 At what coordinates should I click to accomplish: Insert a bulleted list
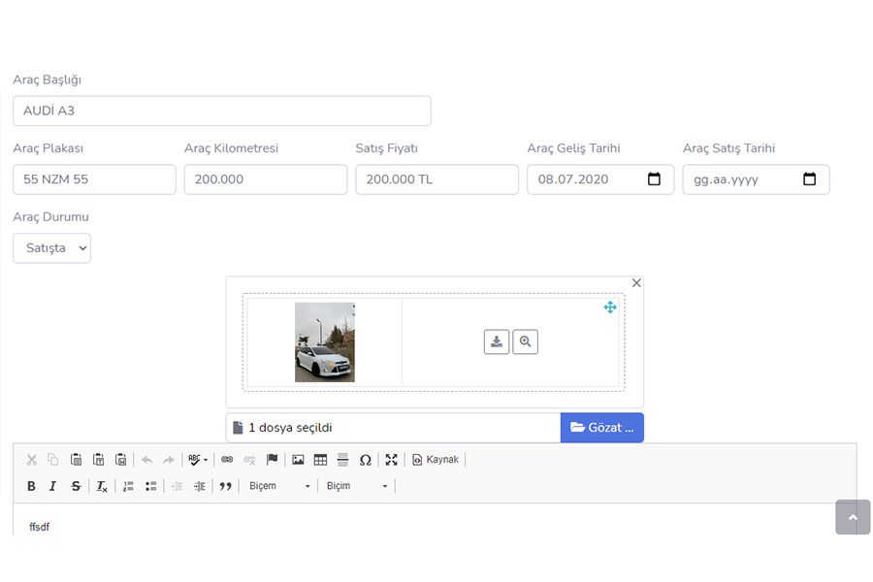click(150, 486)
